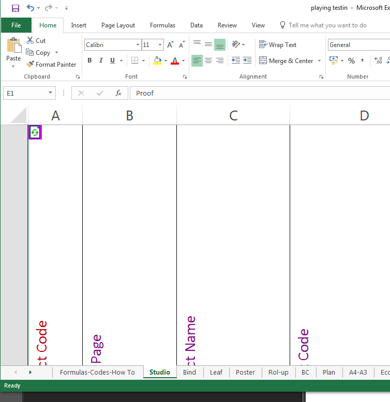Activate the Format Painter

click(x=51, y=65)
